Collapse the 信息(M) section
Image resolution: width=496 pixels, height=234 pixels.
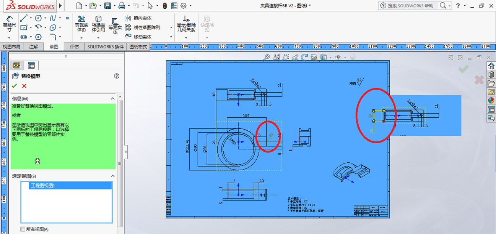pyautogui.click(x=113, y=98)
